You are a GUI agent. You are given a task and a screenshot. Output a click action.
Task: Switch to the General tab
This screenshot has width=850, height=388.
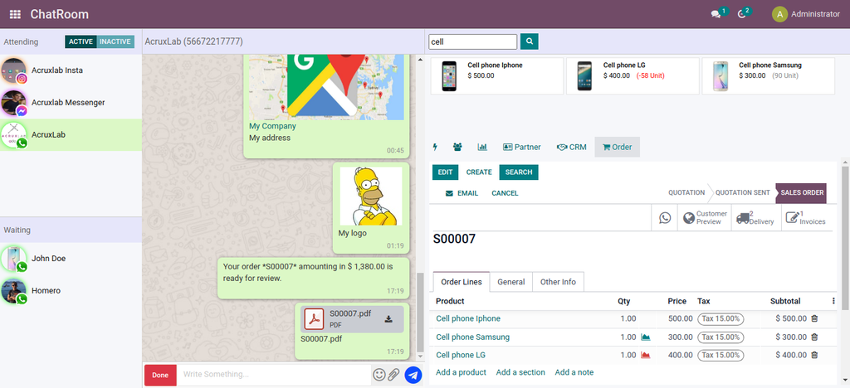(x=511, y=282)
